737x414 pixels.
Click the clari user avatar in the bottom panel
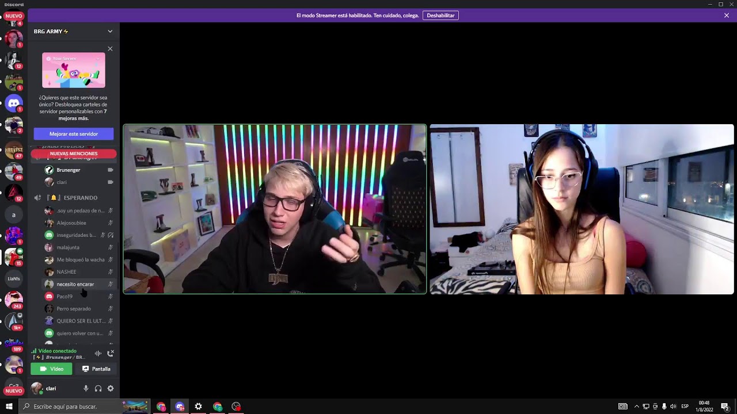(x=37, y=389)
